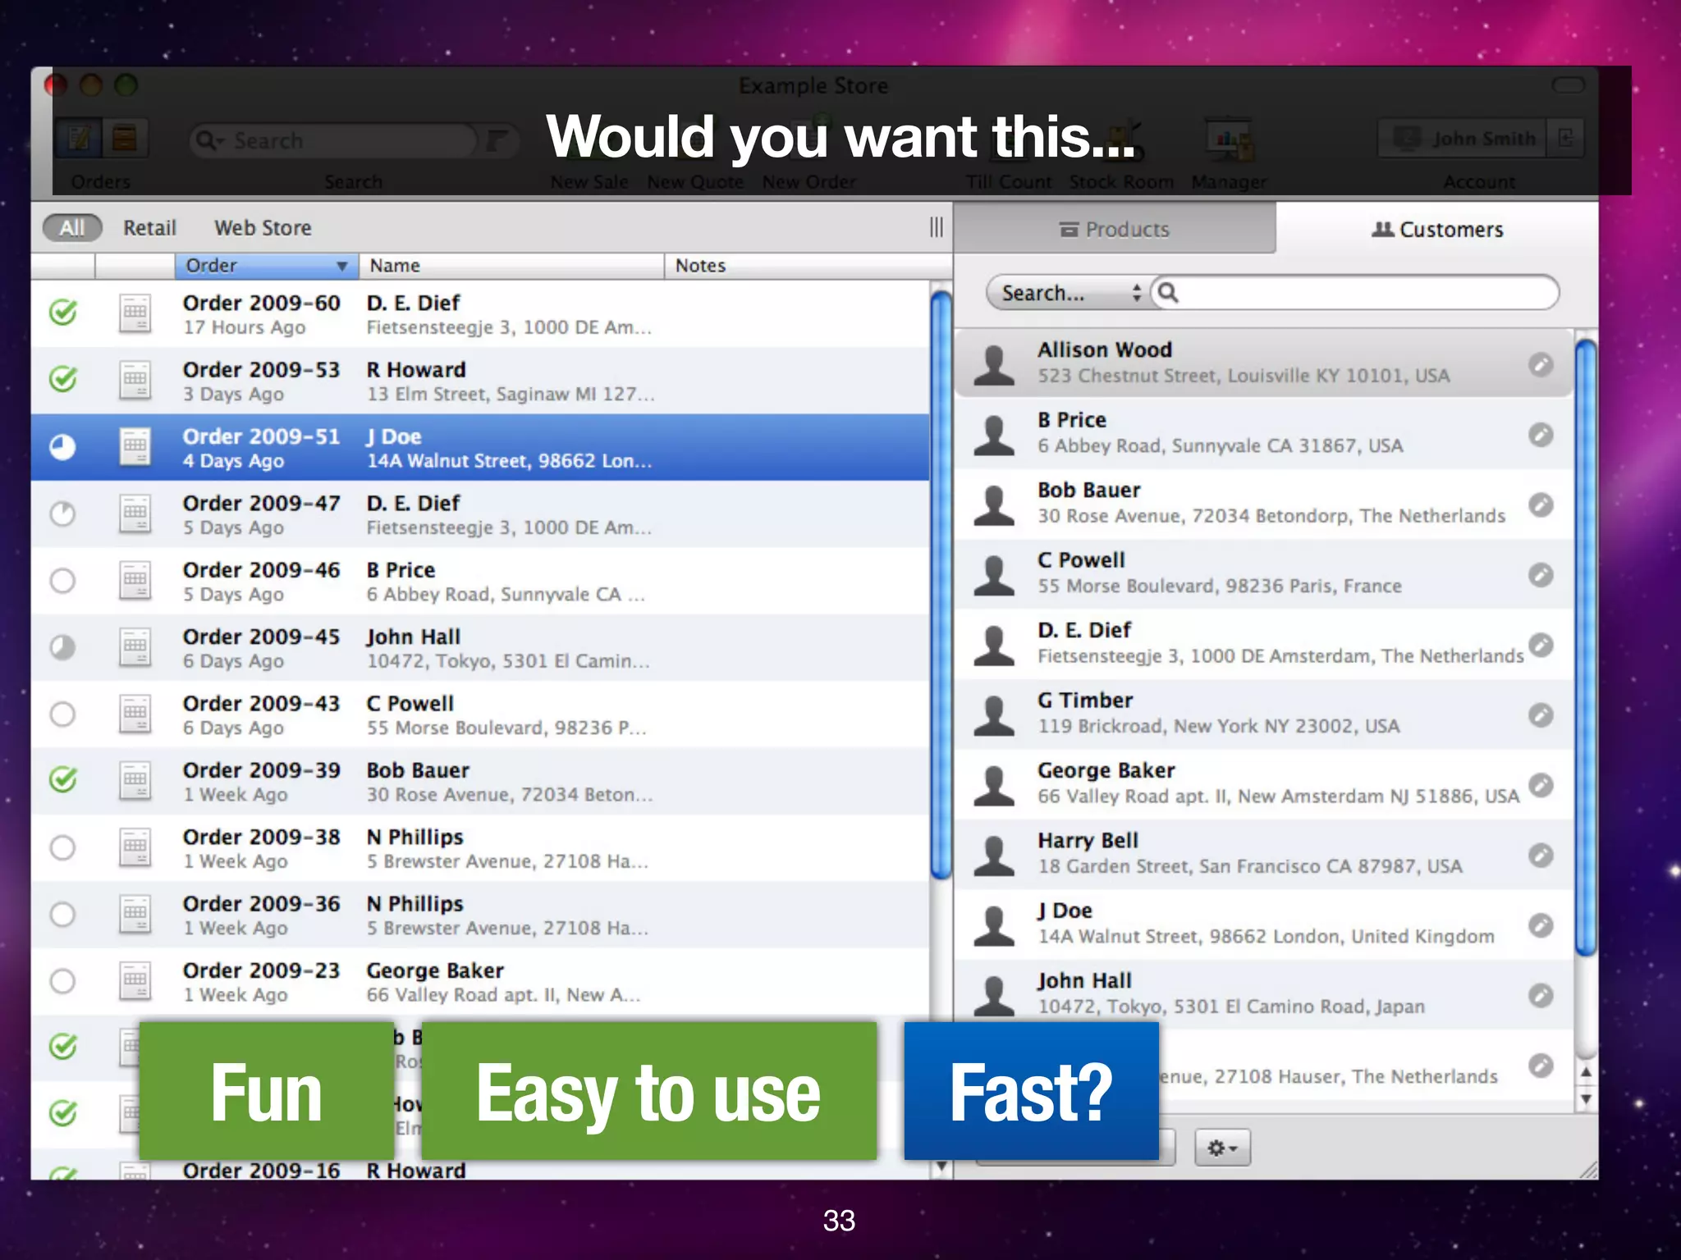Viewport: 1681px width, 1260px height.
Task: Click down arrow of orders scrollbar
Action: (941, 1167)
